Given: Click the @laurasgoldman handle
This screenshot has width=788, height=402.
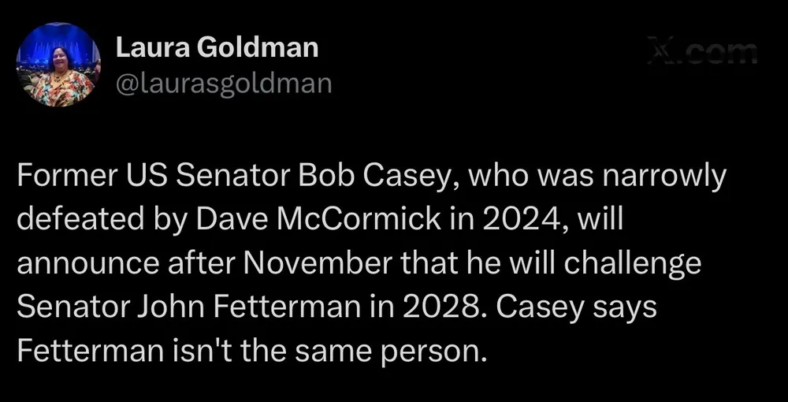Looking at the screenshot, I should 224,81.
